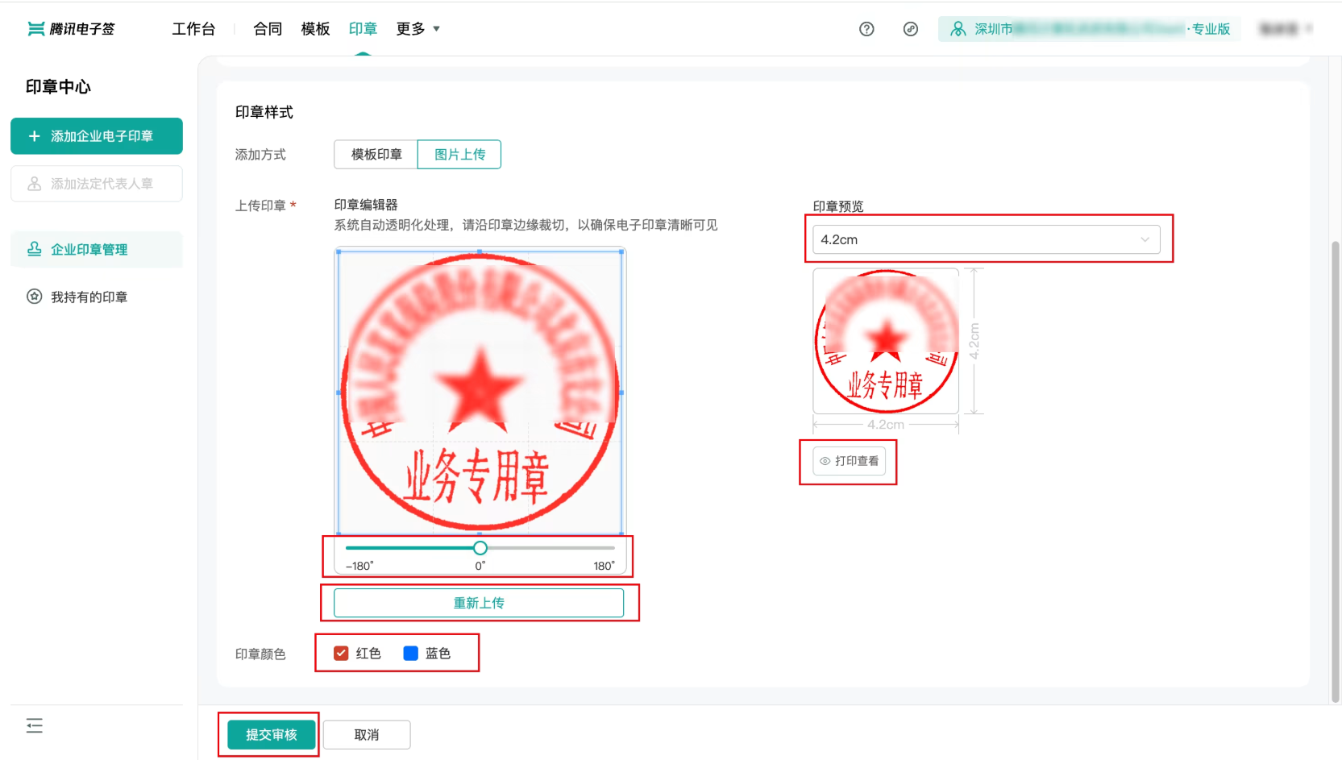
Task: Click the 腾讯电子签 logo
Action: pyautogui.click(x=71, y=29)
